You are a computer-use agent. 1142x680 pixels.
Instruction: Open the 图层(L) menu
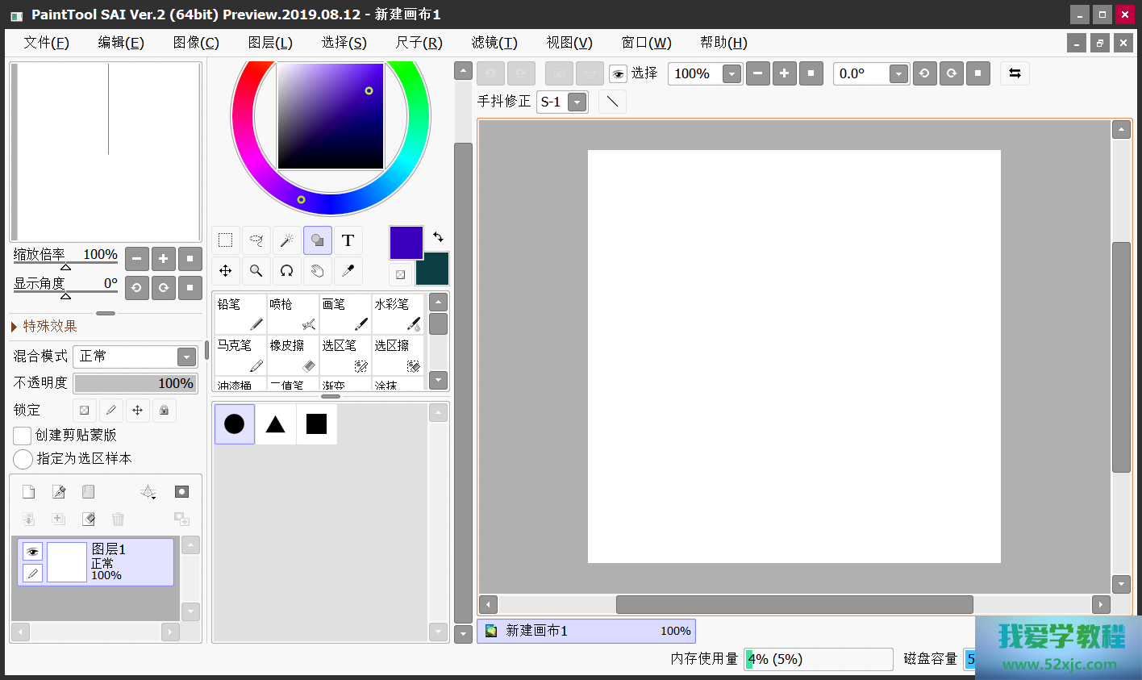(270, 43)
